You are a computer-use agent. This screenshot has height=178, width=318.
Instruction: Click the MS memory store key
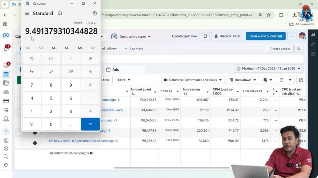(x=80, y=48)
